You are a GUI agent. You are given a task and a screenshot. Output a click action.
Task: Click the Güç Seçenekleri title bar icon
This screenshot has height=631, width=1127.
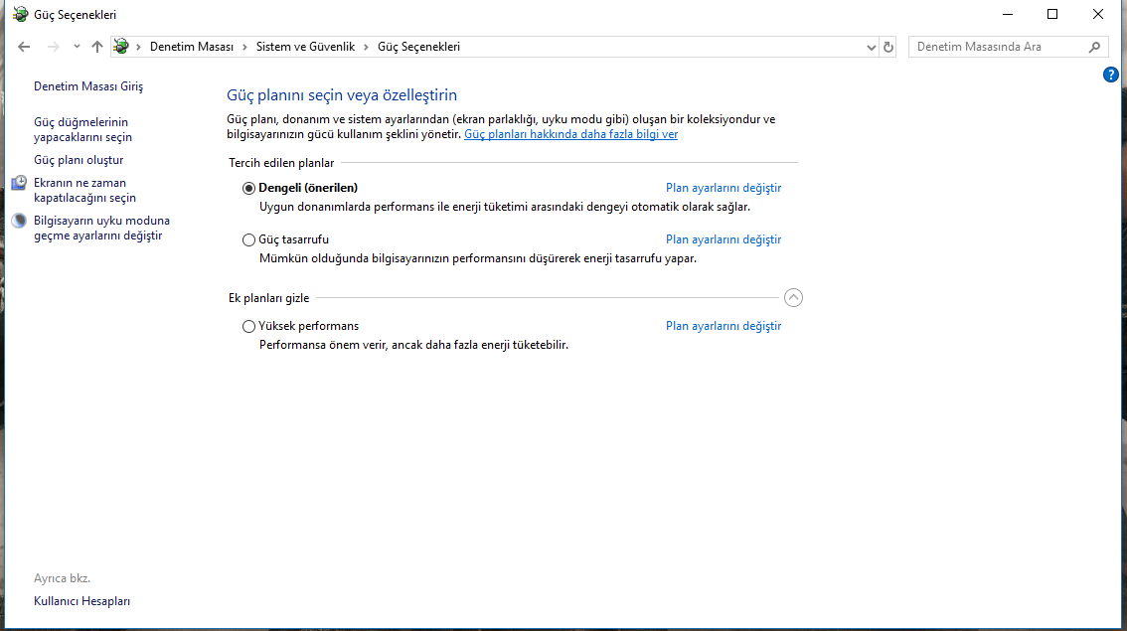pos(20,14)
